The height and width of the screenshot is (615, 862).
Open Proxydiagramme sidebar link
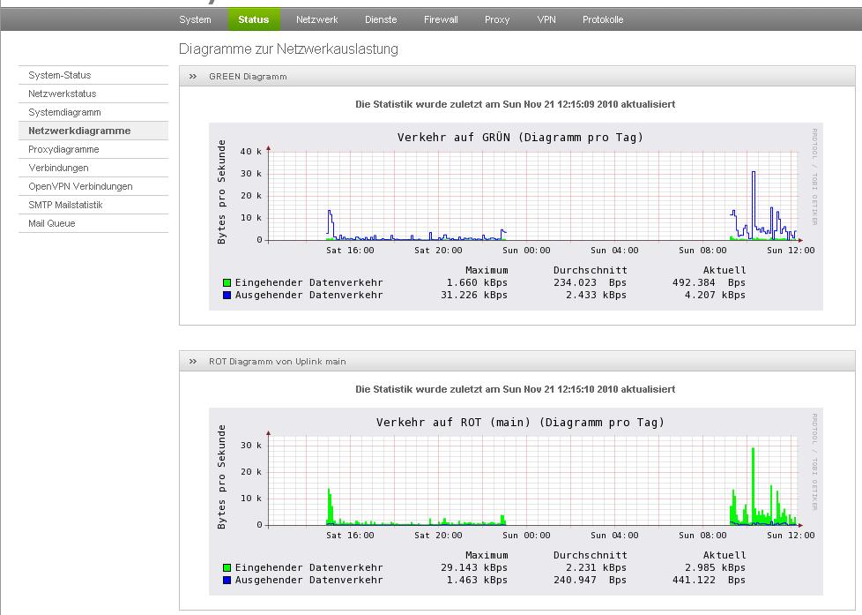(x=63, y=149)
